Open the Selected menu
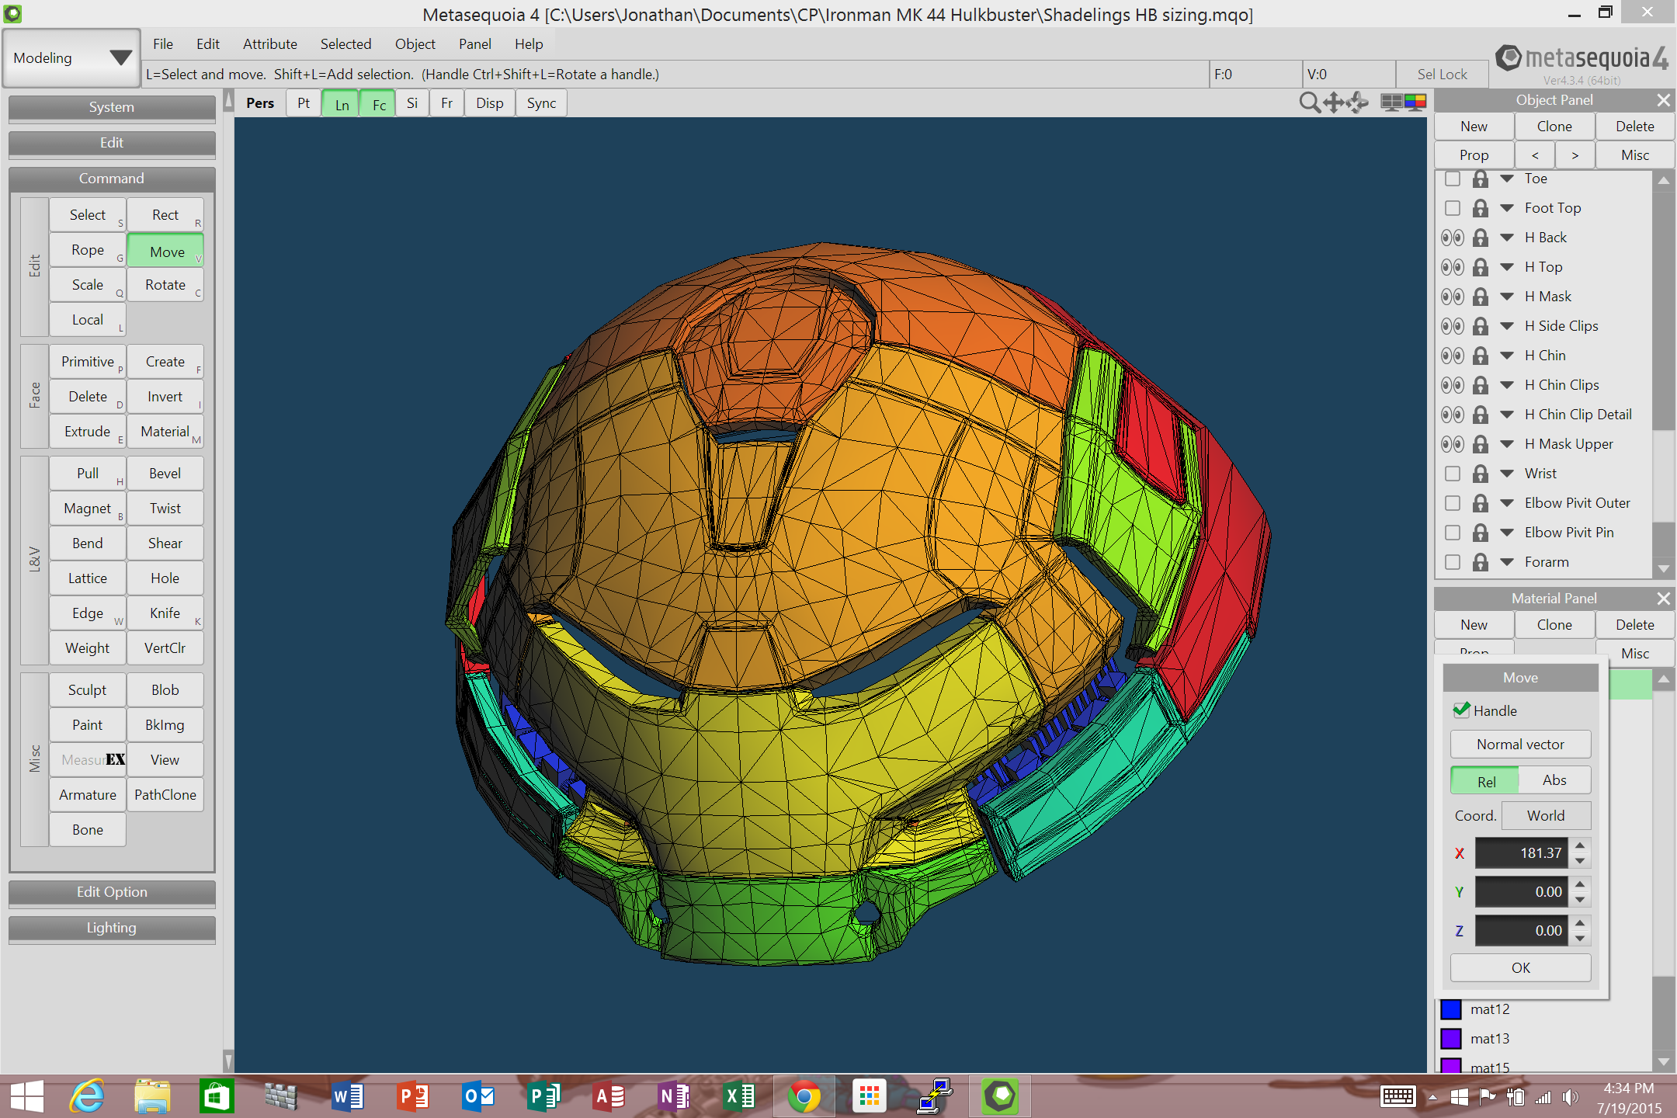This screenshot has height=1118, width=1677. 345,44
